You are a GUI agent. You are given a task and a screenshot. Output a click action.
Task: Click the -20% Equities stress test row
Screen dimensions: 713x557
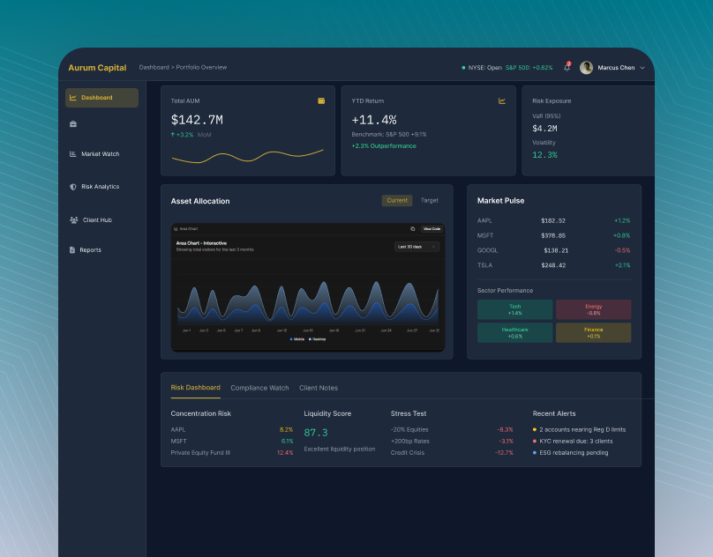coord(452,429)
